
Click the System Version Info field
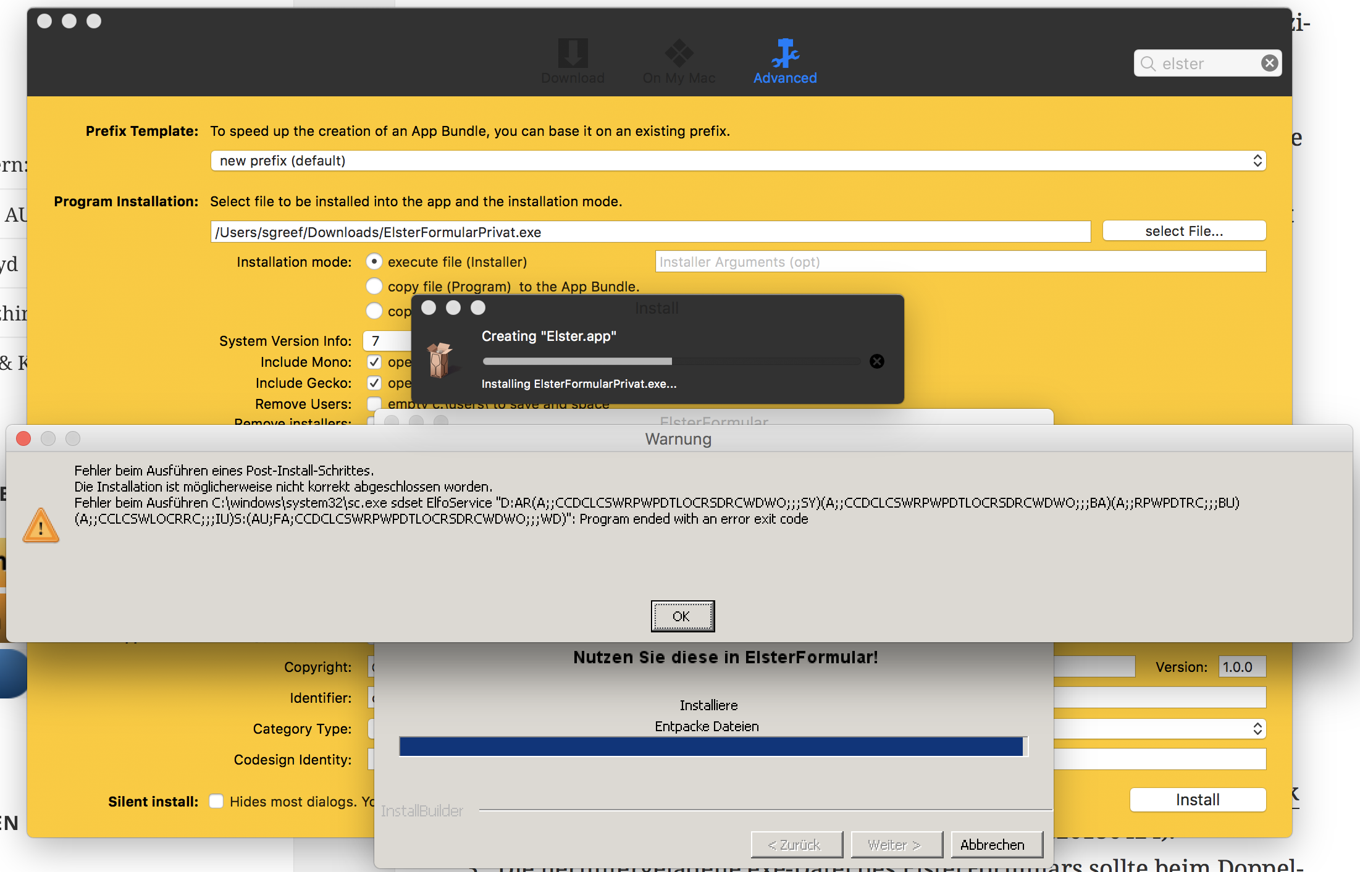(387, 341)
